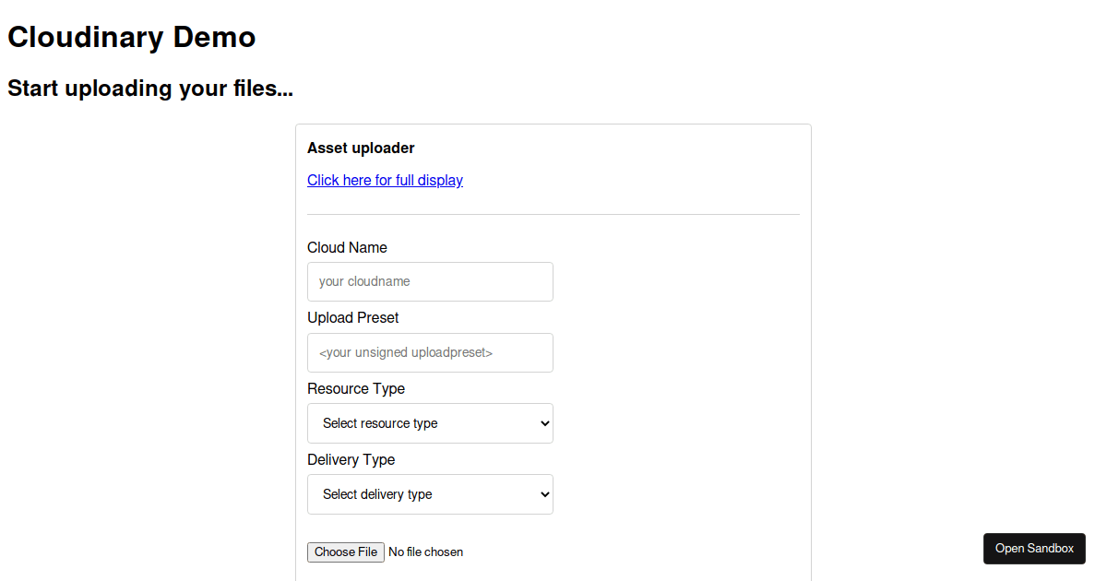Select the Asset uploader heading
Viewport: 1107px width, 581px height.
tap(361, 148)
